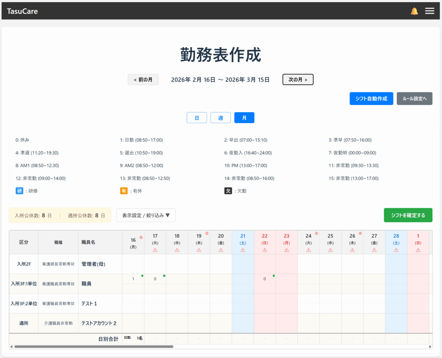Click 職員's shift cell for the 16th
Screen dimensions: 442x358
pyautogui.click(x=133, y=279)
